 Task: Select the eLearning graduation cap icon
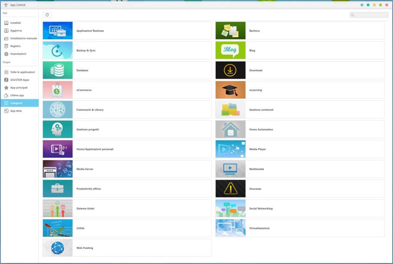click(230, 90)
